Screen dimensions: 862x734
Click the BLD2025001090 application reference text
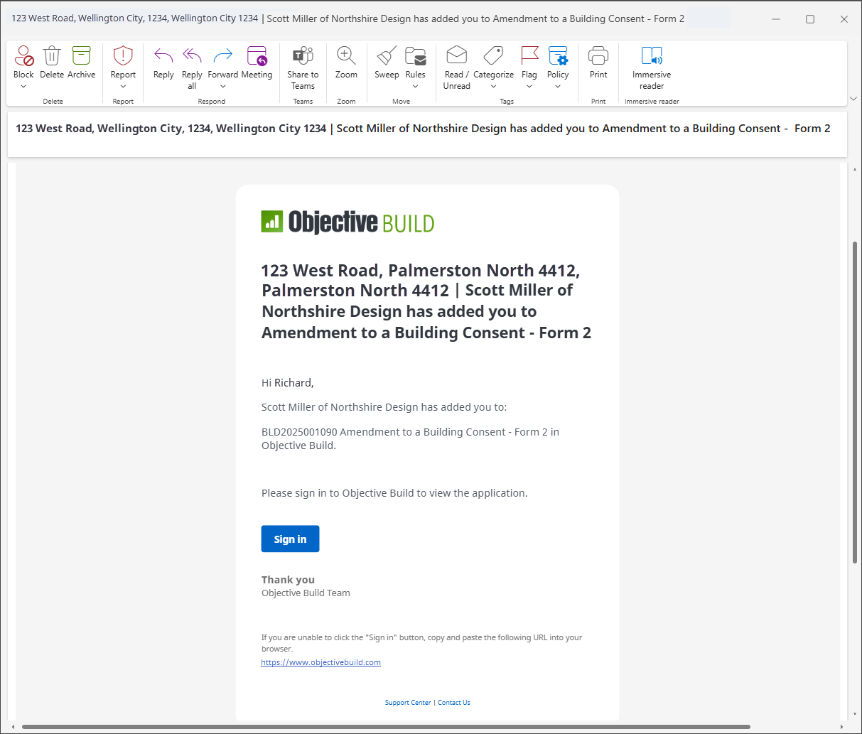[x=410, y=439]
